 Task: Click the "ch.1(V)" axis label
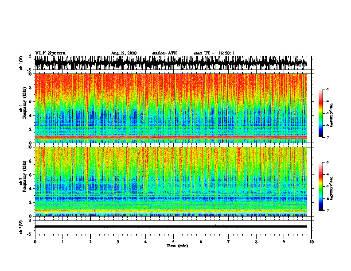(x=21, y=63)
